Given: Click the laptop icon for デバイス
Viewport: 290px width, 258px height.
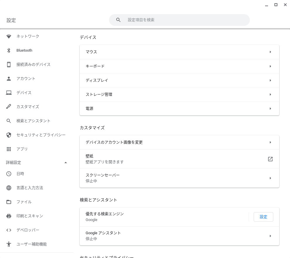Looking at the screenshot, I should (x=9, y=93).
